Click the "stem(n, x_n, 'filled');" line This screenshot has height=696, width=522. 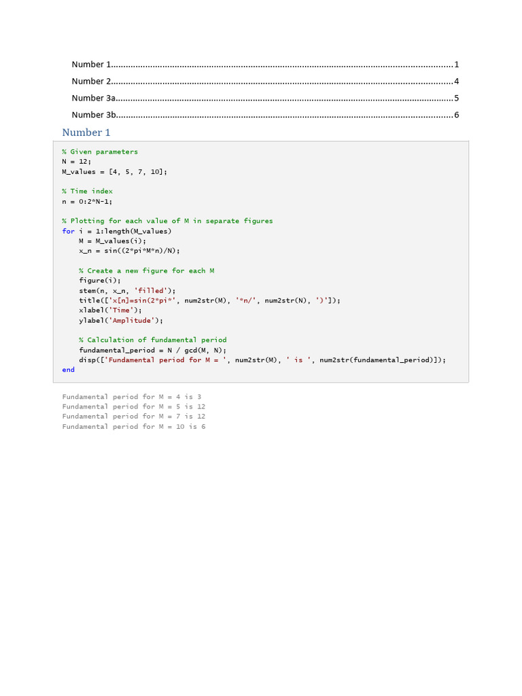click(x=127, y=291)
